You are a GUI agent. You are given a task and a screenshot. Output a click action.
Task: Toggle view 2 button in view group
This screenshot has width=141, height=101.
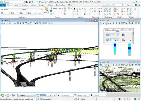coord(43,95)
